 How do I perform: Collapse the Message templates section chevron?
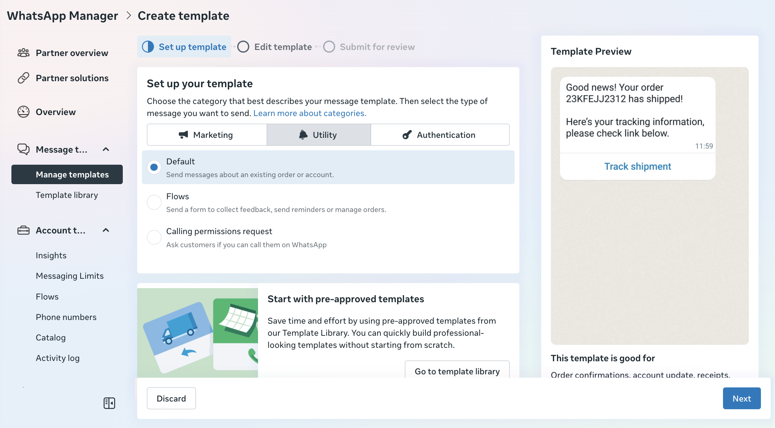click(x=106, y=149)
